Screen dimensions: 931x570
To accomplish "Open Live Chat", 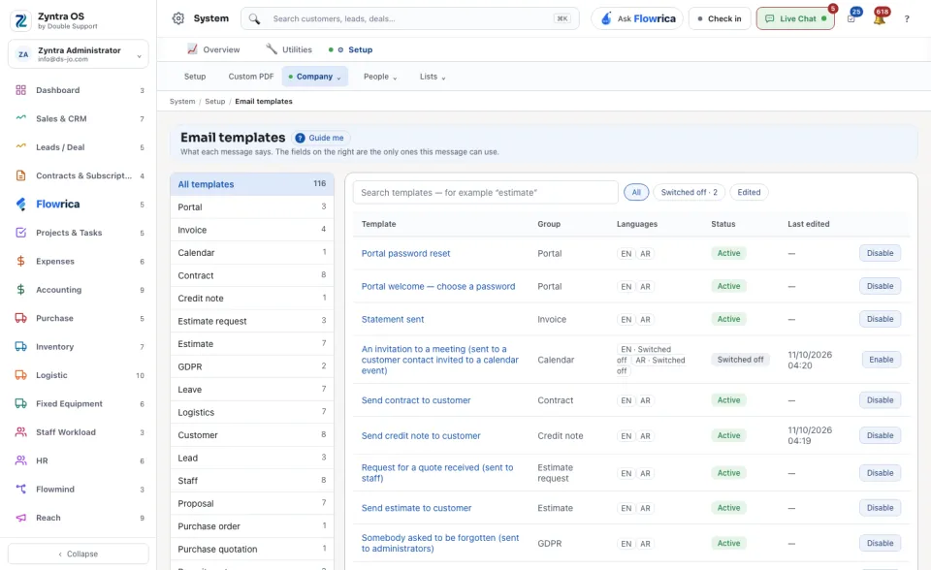I will click(x=795, y=18).
